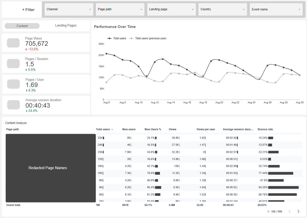Switch to Landing Pages view

pos(66,25)
